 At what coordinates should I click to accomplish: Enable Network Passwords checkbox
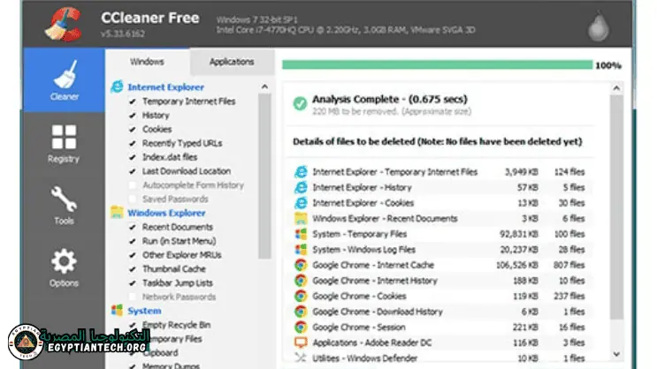point(133,297)
